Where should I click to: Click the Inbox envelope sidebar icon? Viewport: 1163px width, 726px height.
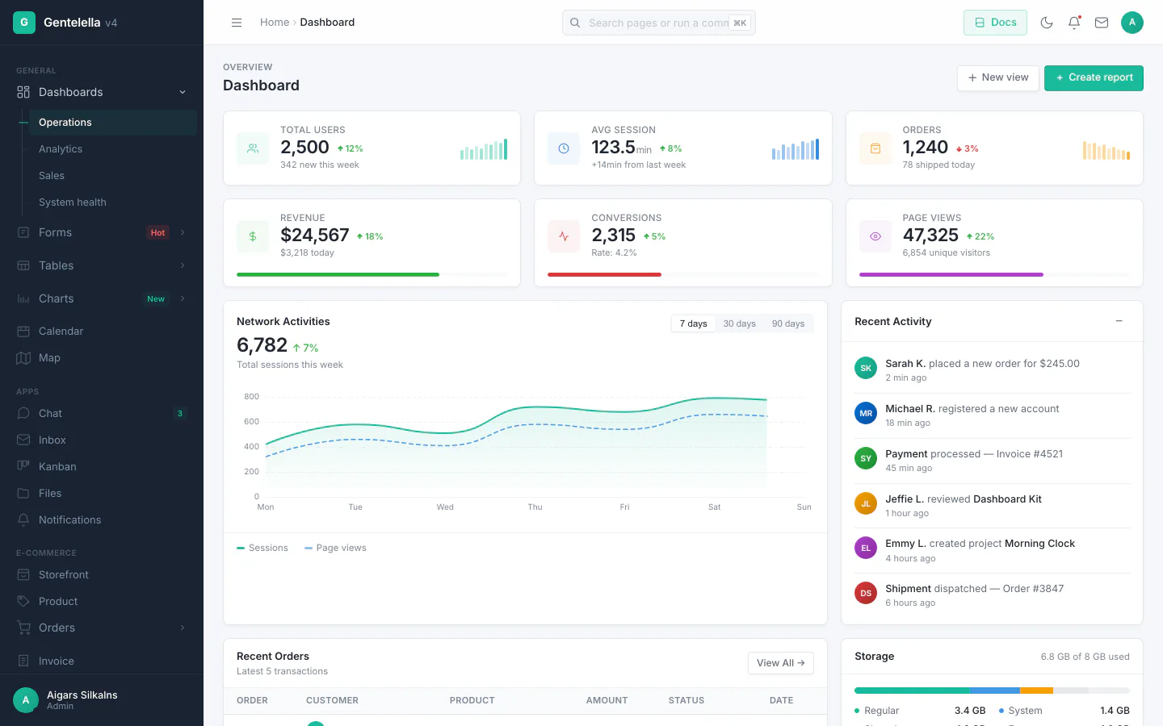[23, 440]
